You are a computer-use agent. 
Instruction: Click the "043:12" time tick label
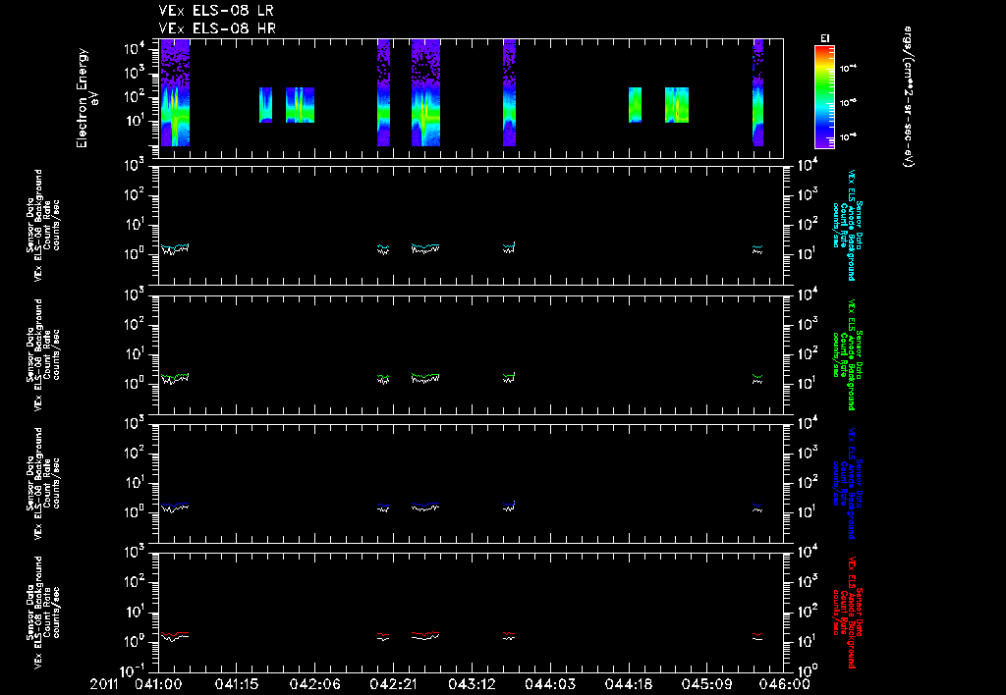[x=471, y=685]
